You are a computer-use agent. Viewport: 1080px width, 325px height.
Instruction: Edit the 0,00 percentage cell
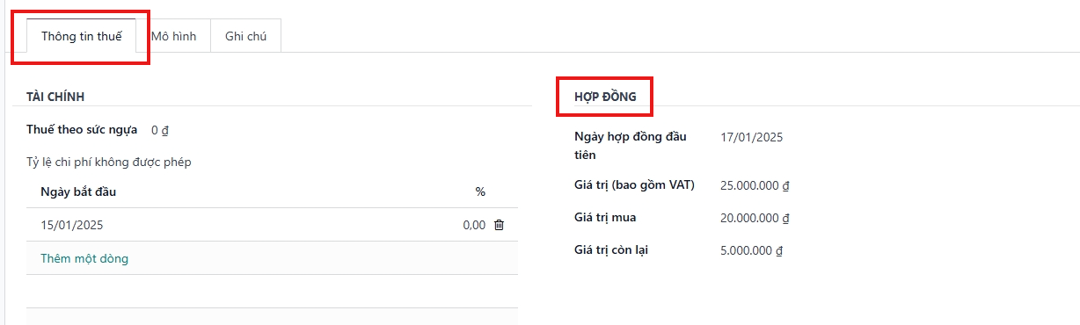(x=474, y=225)
